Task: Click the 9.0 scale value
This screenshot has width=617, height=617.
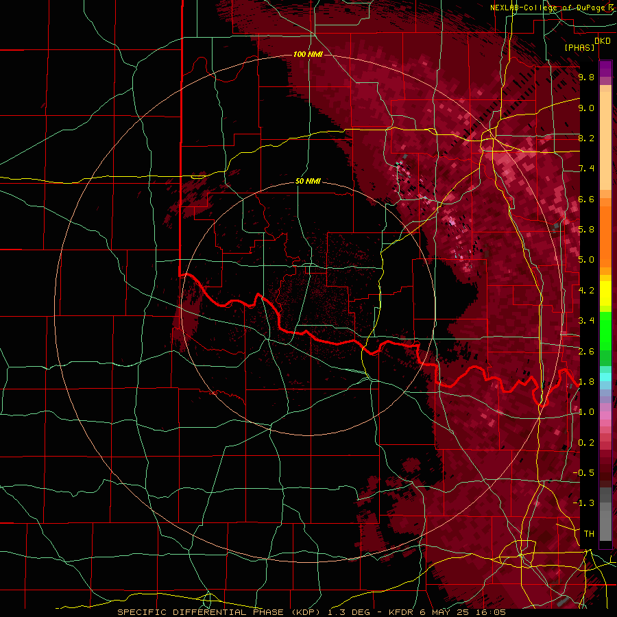Action: point(586,108)
